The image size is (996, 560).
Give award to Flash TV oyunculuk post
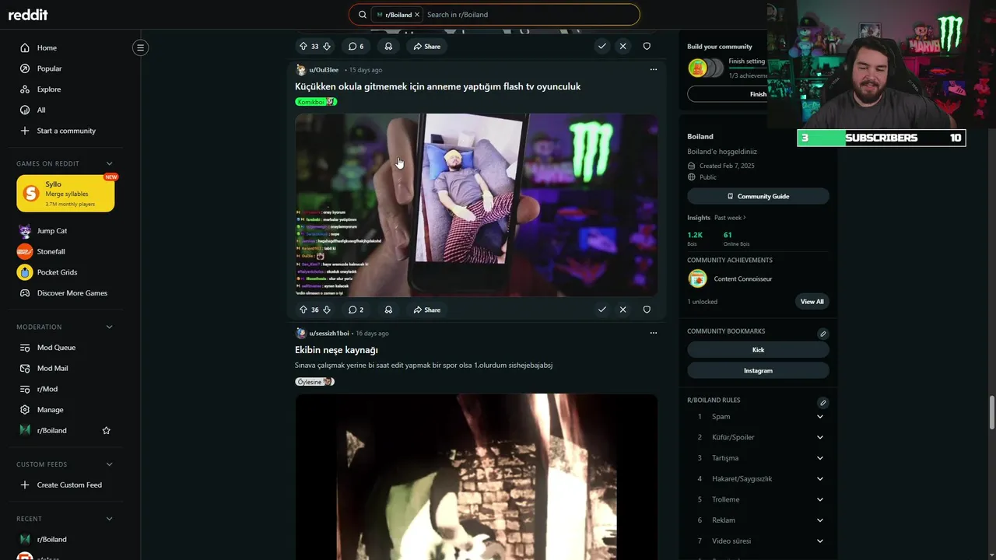(388, 310)
